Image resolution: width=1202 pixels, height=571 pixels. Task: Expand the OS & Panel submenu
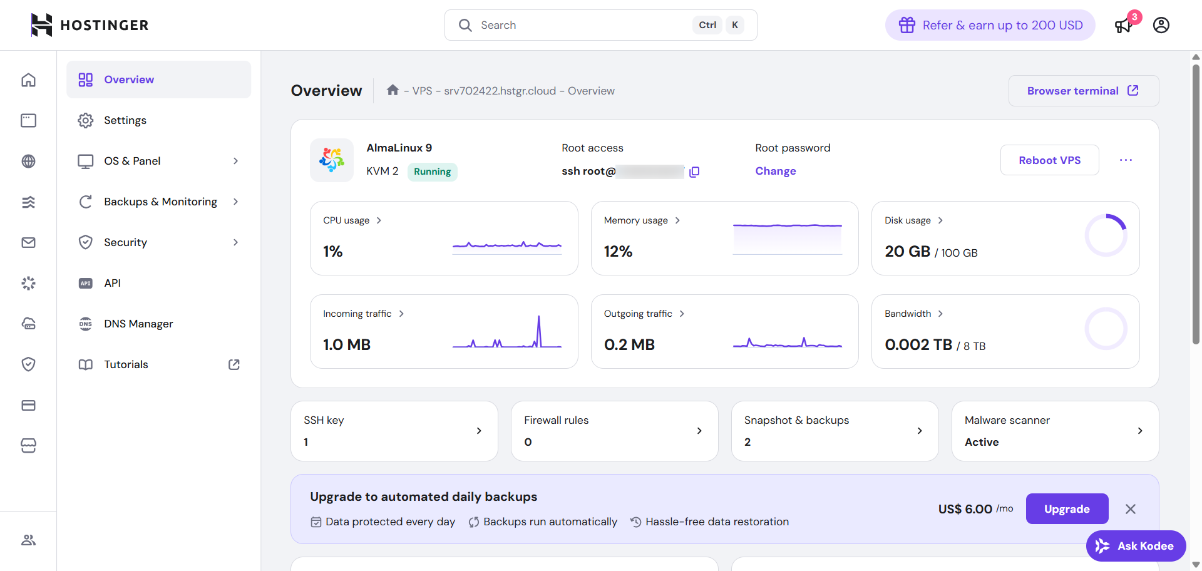point(235,161)
